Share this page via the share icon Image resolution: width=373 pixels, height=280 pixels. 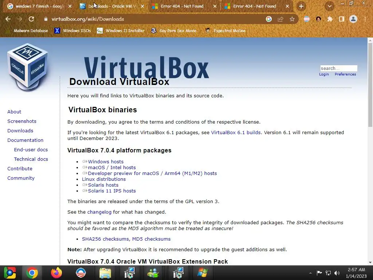280,19
